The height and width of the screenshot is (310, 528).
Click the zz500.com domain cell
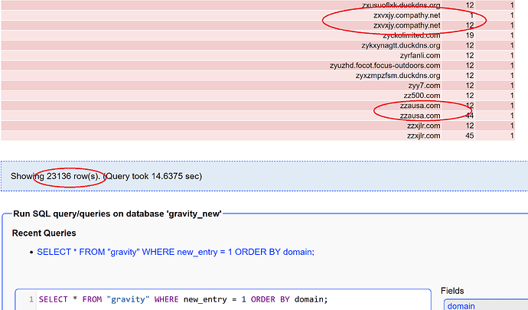coord(422,95)
